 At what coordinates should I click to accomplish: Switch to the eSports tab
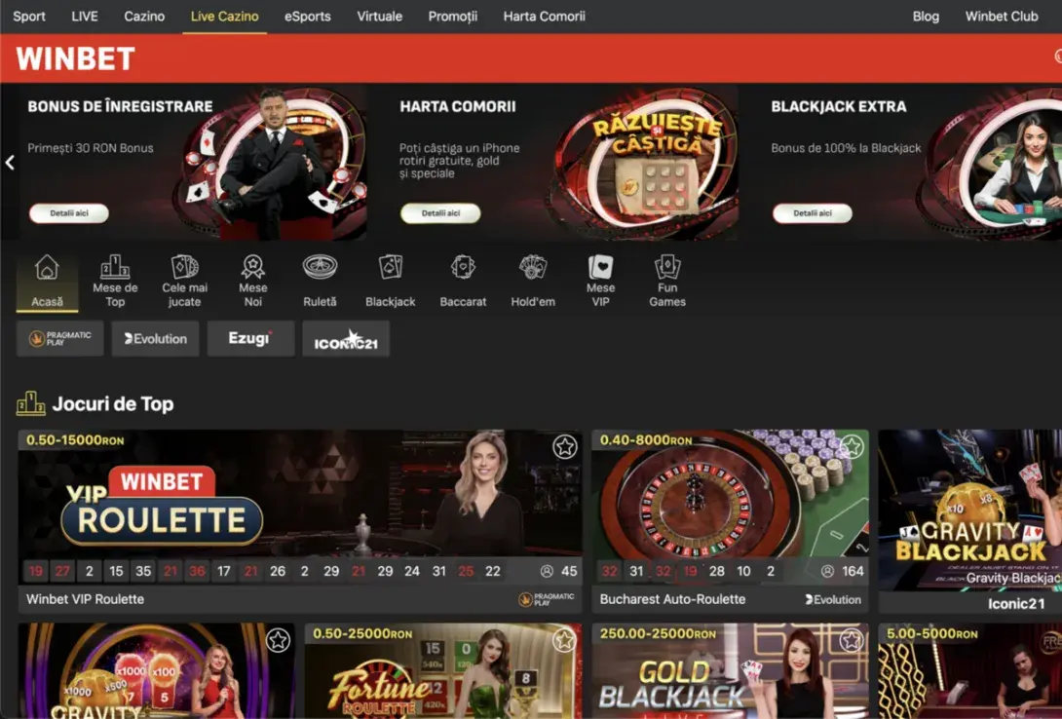pos(307,17)
